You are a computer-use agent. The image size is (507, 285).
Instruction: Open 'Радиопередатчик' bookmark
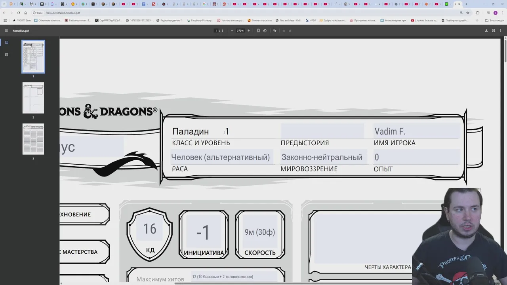coord(170,20)
